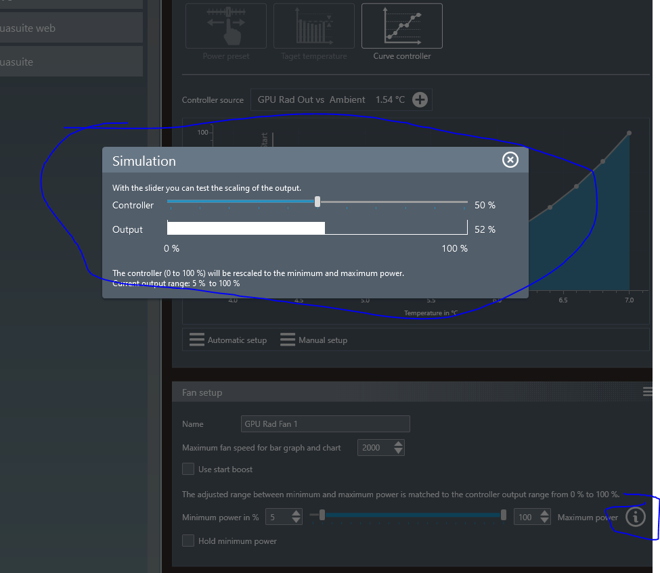Click the Simulation dialog title
Viewport: 660px width, 573px height.
(x=144, y=161)
